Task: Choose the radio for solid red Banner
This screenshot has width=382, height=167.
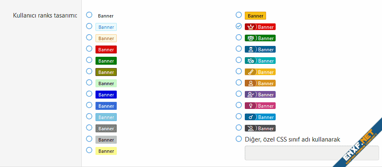Action: click(89, 49)
